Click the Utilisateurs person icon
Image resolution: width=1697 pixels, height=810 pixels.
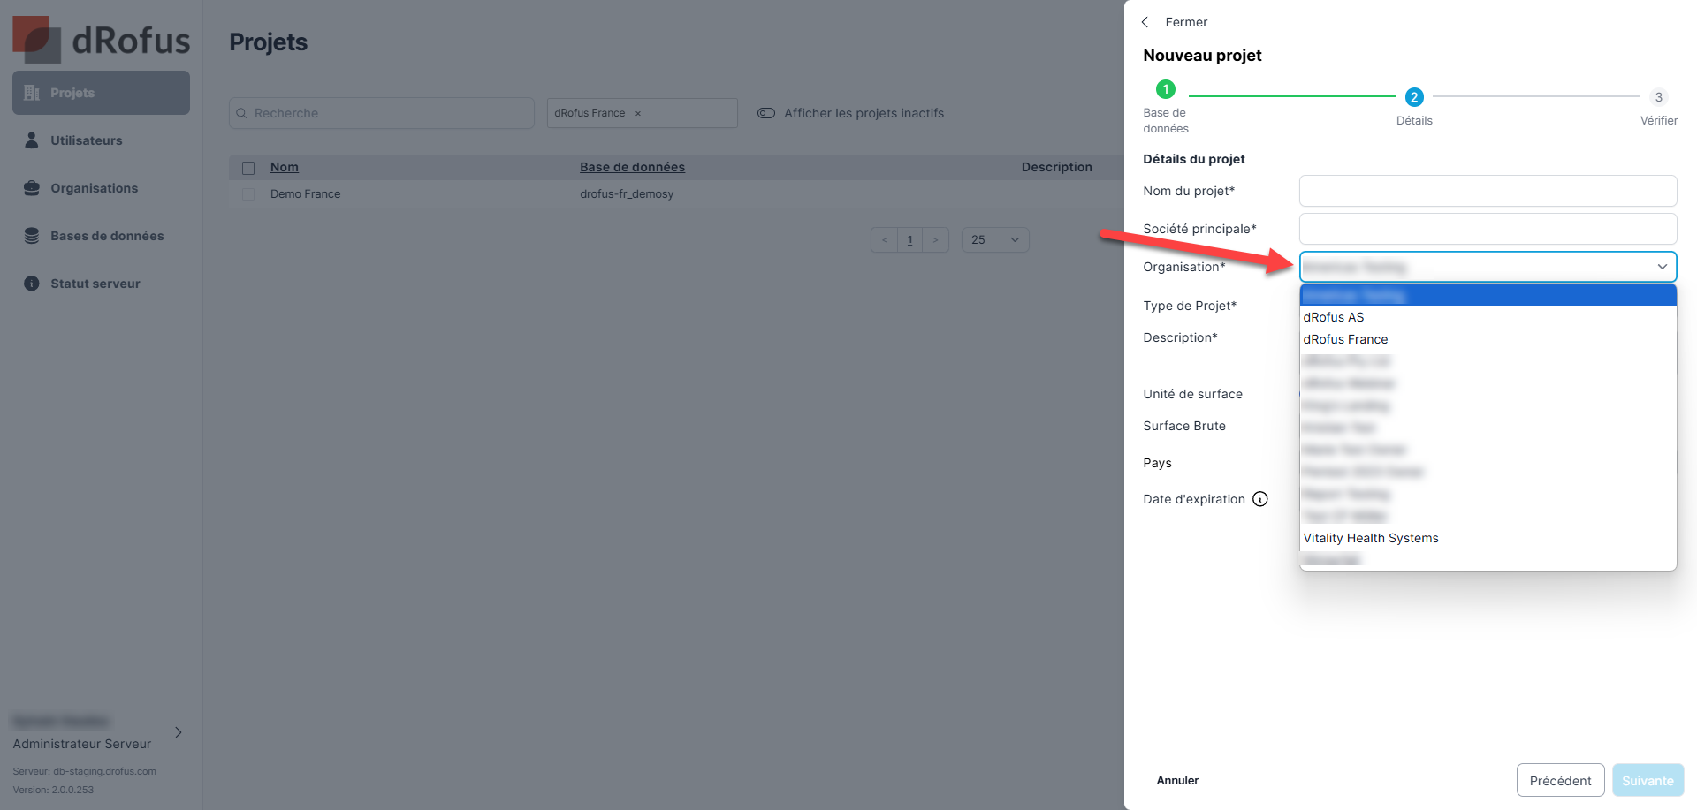[32, 140]
